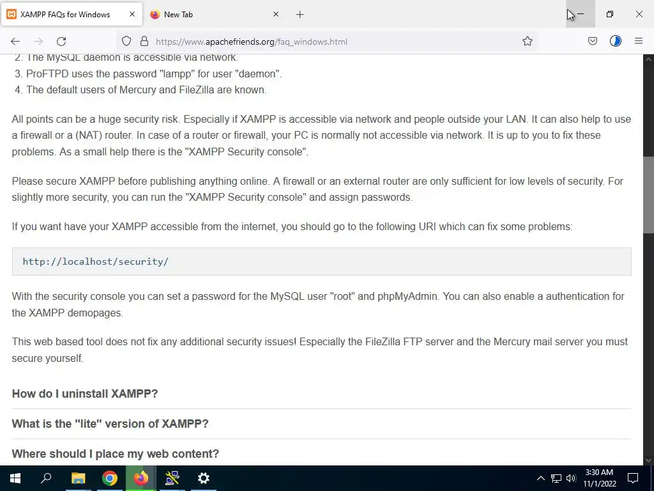654x491 pixels.
Task: Reload the current page
Action: (61, 42)
